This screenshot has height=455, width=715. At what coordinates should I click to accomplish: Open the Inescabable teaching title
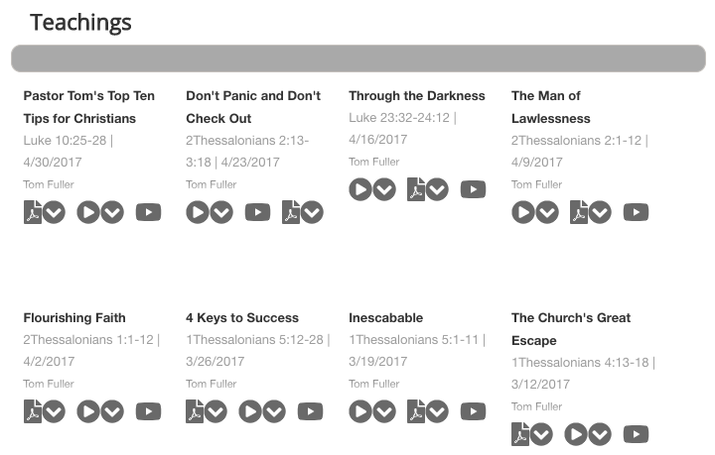point(385,317)
